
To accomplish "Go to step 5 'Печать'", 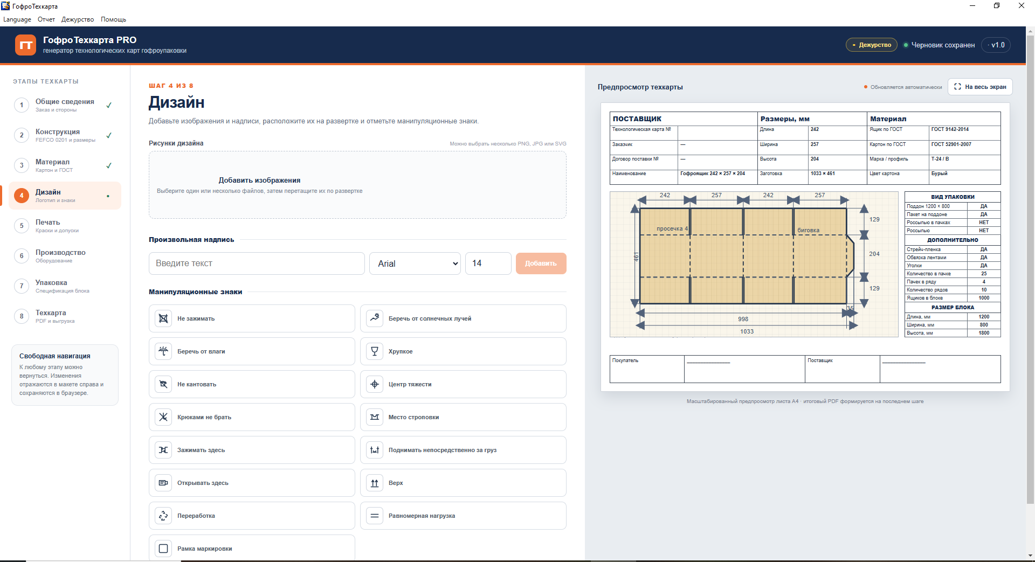I will pyautogui.click(x=65, y=226).
